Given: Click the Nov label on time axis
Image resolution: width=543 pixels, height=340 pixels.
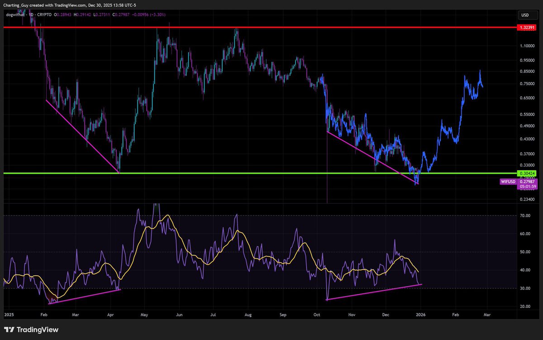Looking at the screenshot, I should tap(352, 314).
